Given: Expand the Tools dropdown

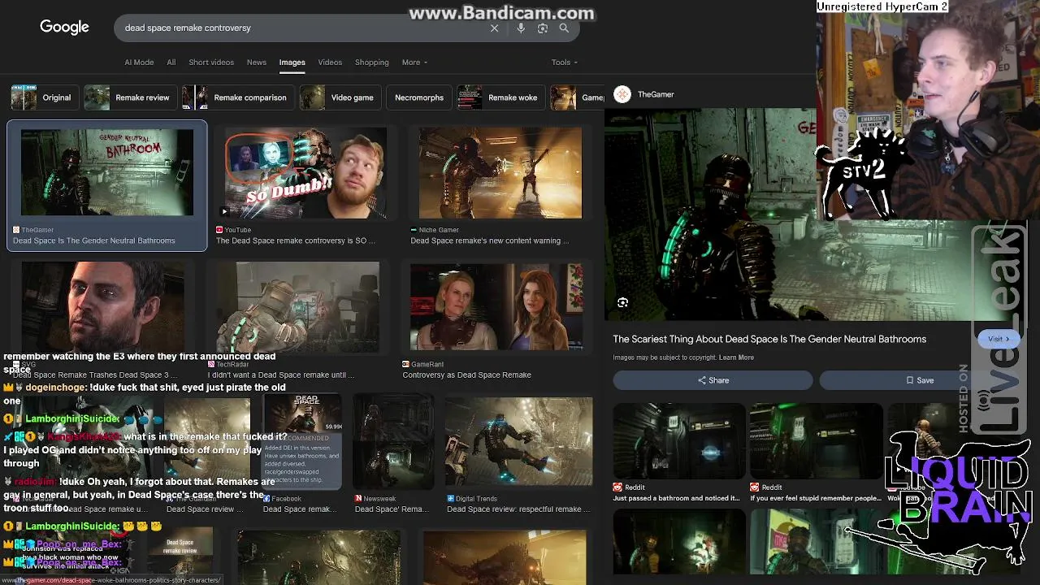Looking at the screenshot, I should click(564, 63).
